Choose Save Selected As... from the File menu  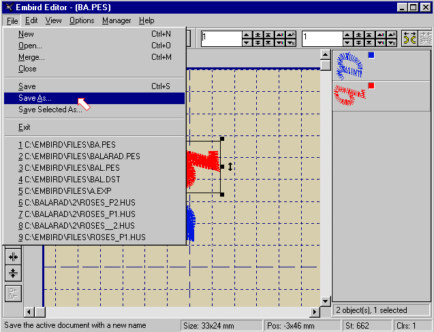click(95, 110)
